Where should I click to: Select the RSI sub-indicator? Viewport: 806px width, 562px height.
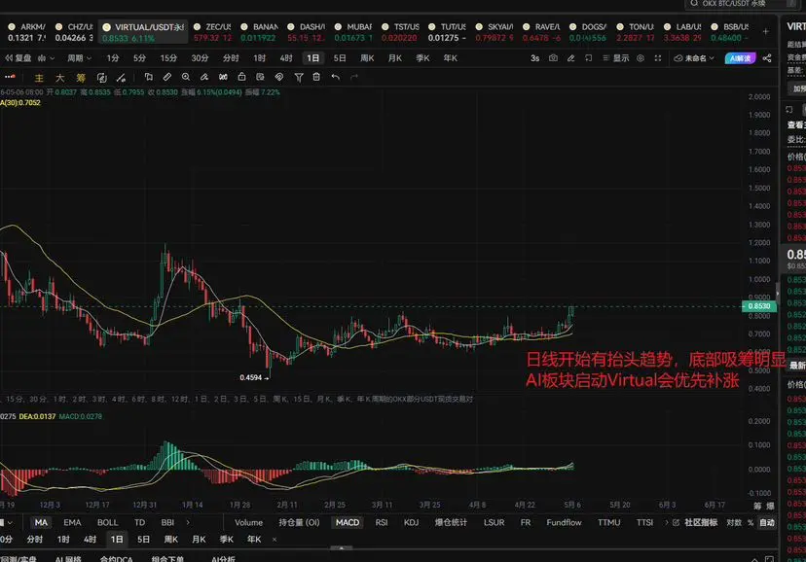point(382,522)
